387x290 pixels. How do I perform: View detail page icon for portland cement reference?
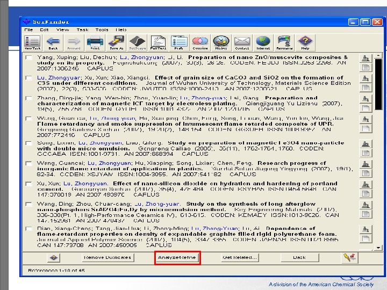pos(365,193)
